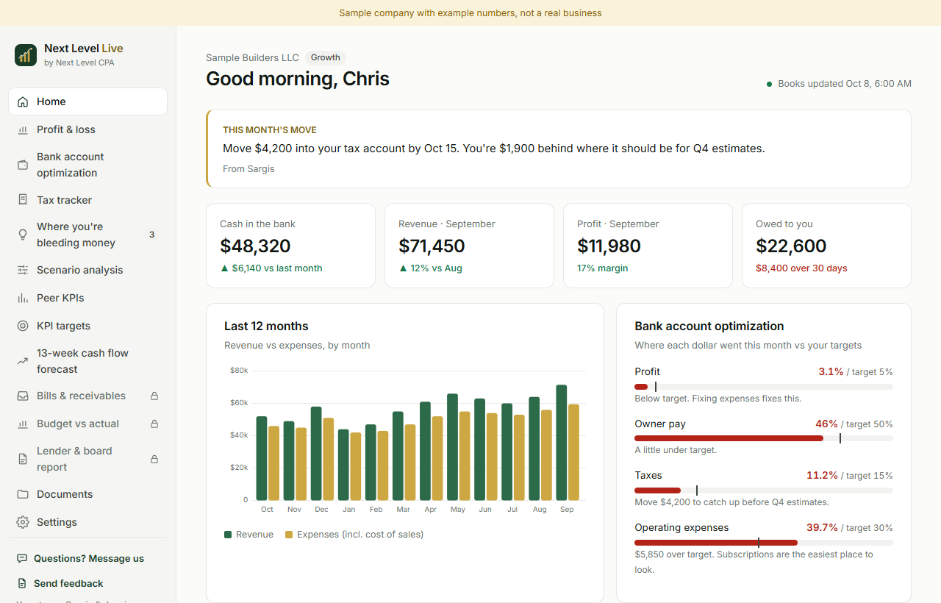
Task: Open the Cash in the bank card
Action: pyautogui.click(x=291, y=246)
